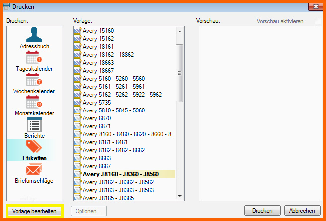Click the template icon beside Avery 15160
The height and width of the screenshot is (221, 326).
coord(78,31)
